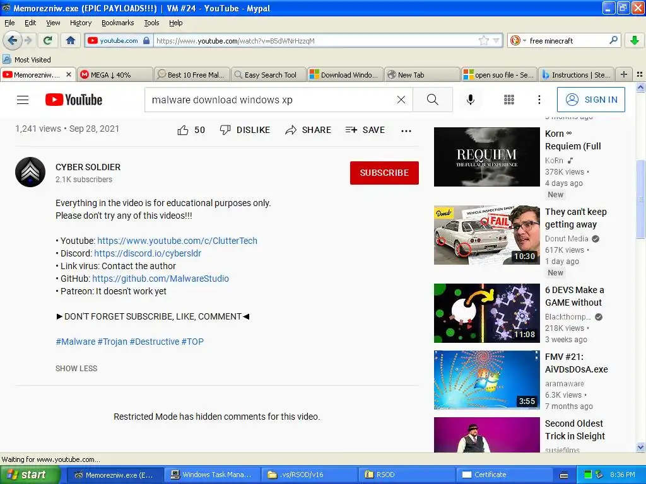Open the tab groups grid icon

click(640, 74)
